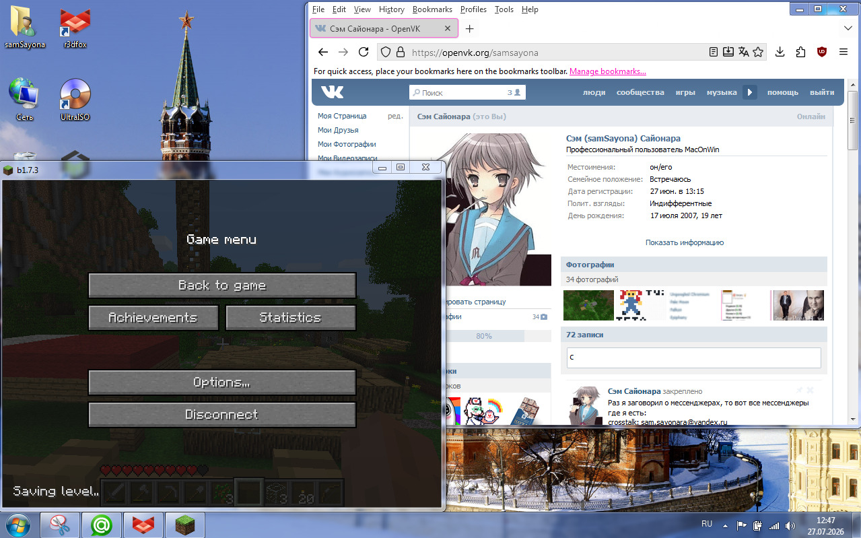Open the Minecraft map photo thumbnail
This screenshot has width=861, height=538.
click(588, 305)
